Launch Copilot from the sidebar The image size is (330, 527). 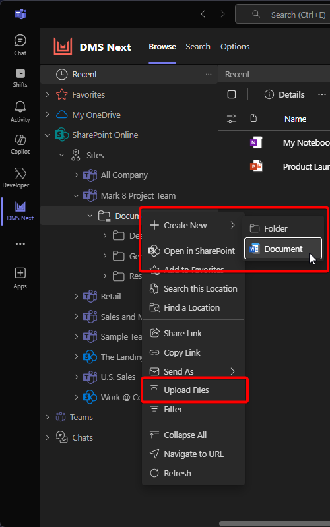(20, 144)
